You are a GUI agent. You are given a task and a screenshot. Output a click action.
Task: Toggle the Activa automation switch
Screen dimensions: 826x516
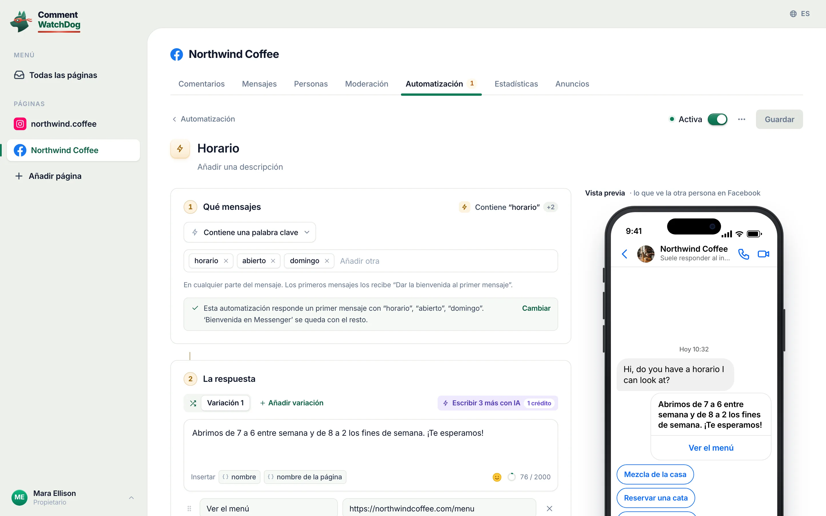718,119
